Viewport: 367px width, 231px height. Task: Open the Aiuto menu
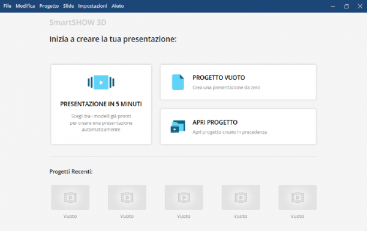(x=118, y=6)
